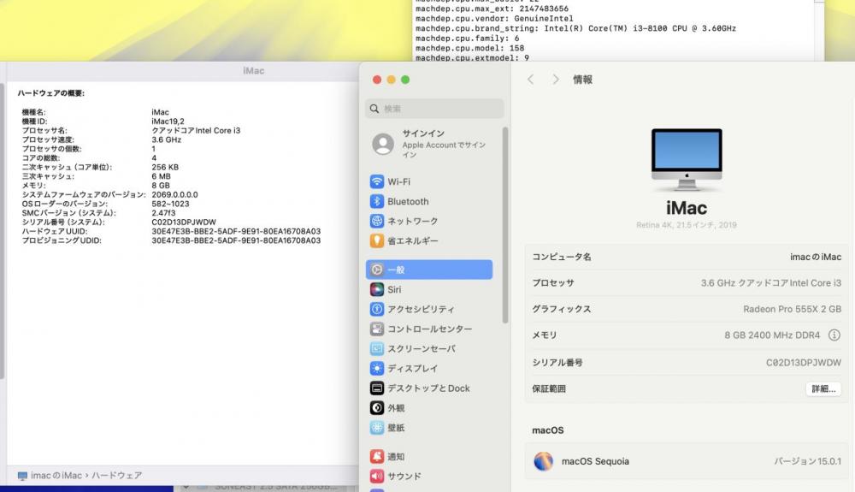Click the memory info circle icon
This screenshot has width=855, height=492.
click(x=834, y=335)
